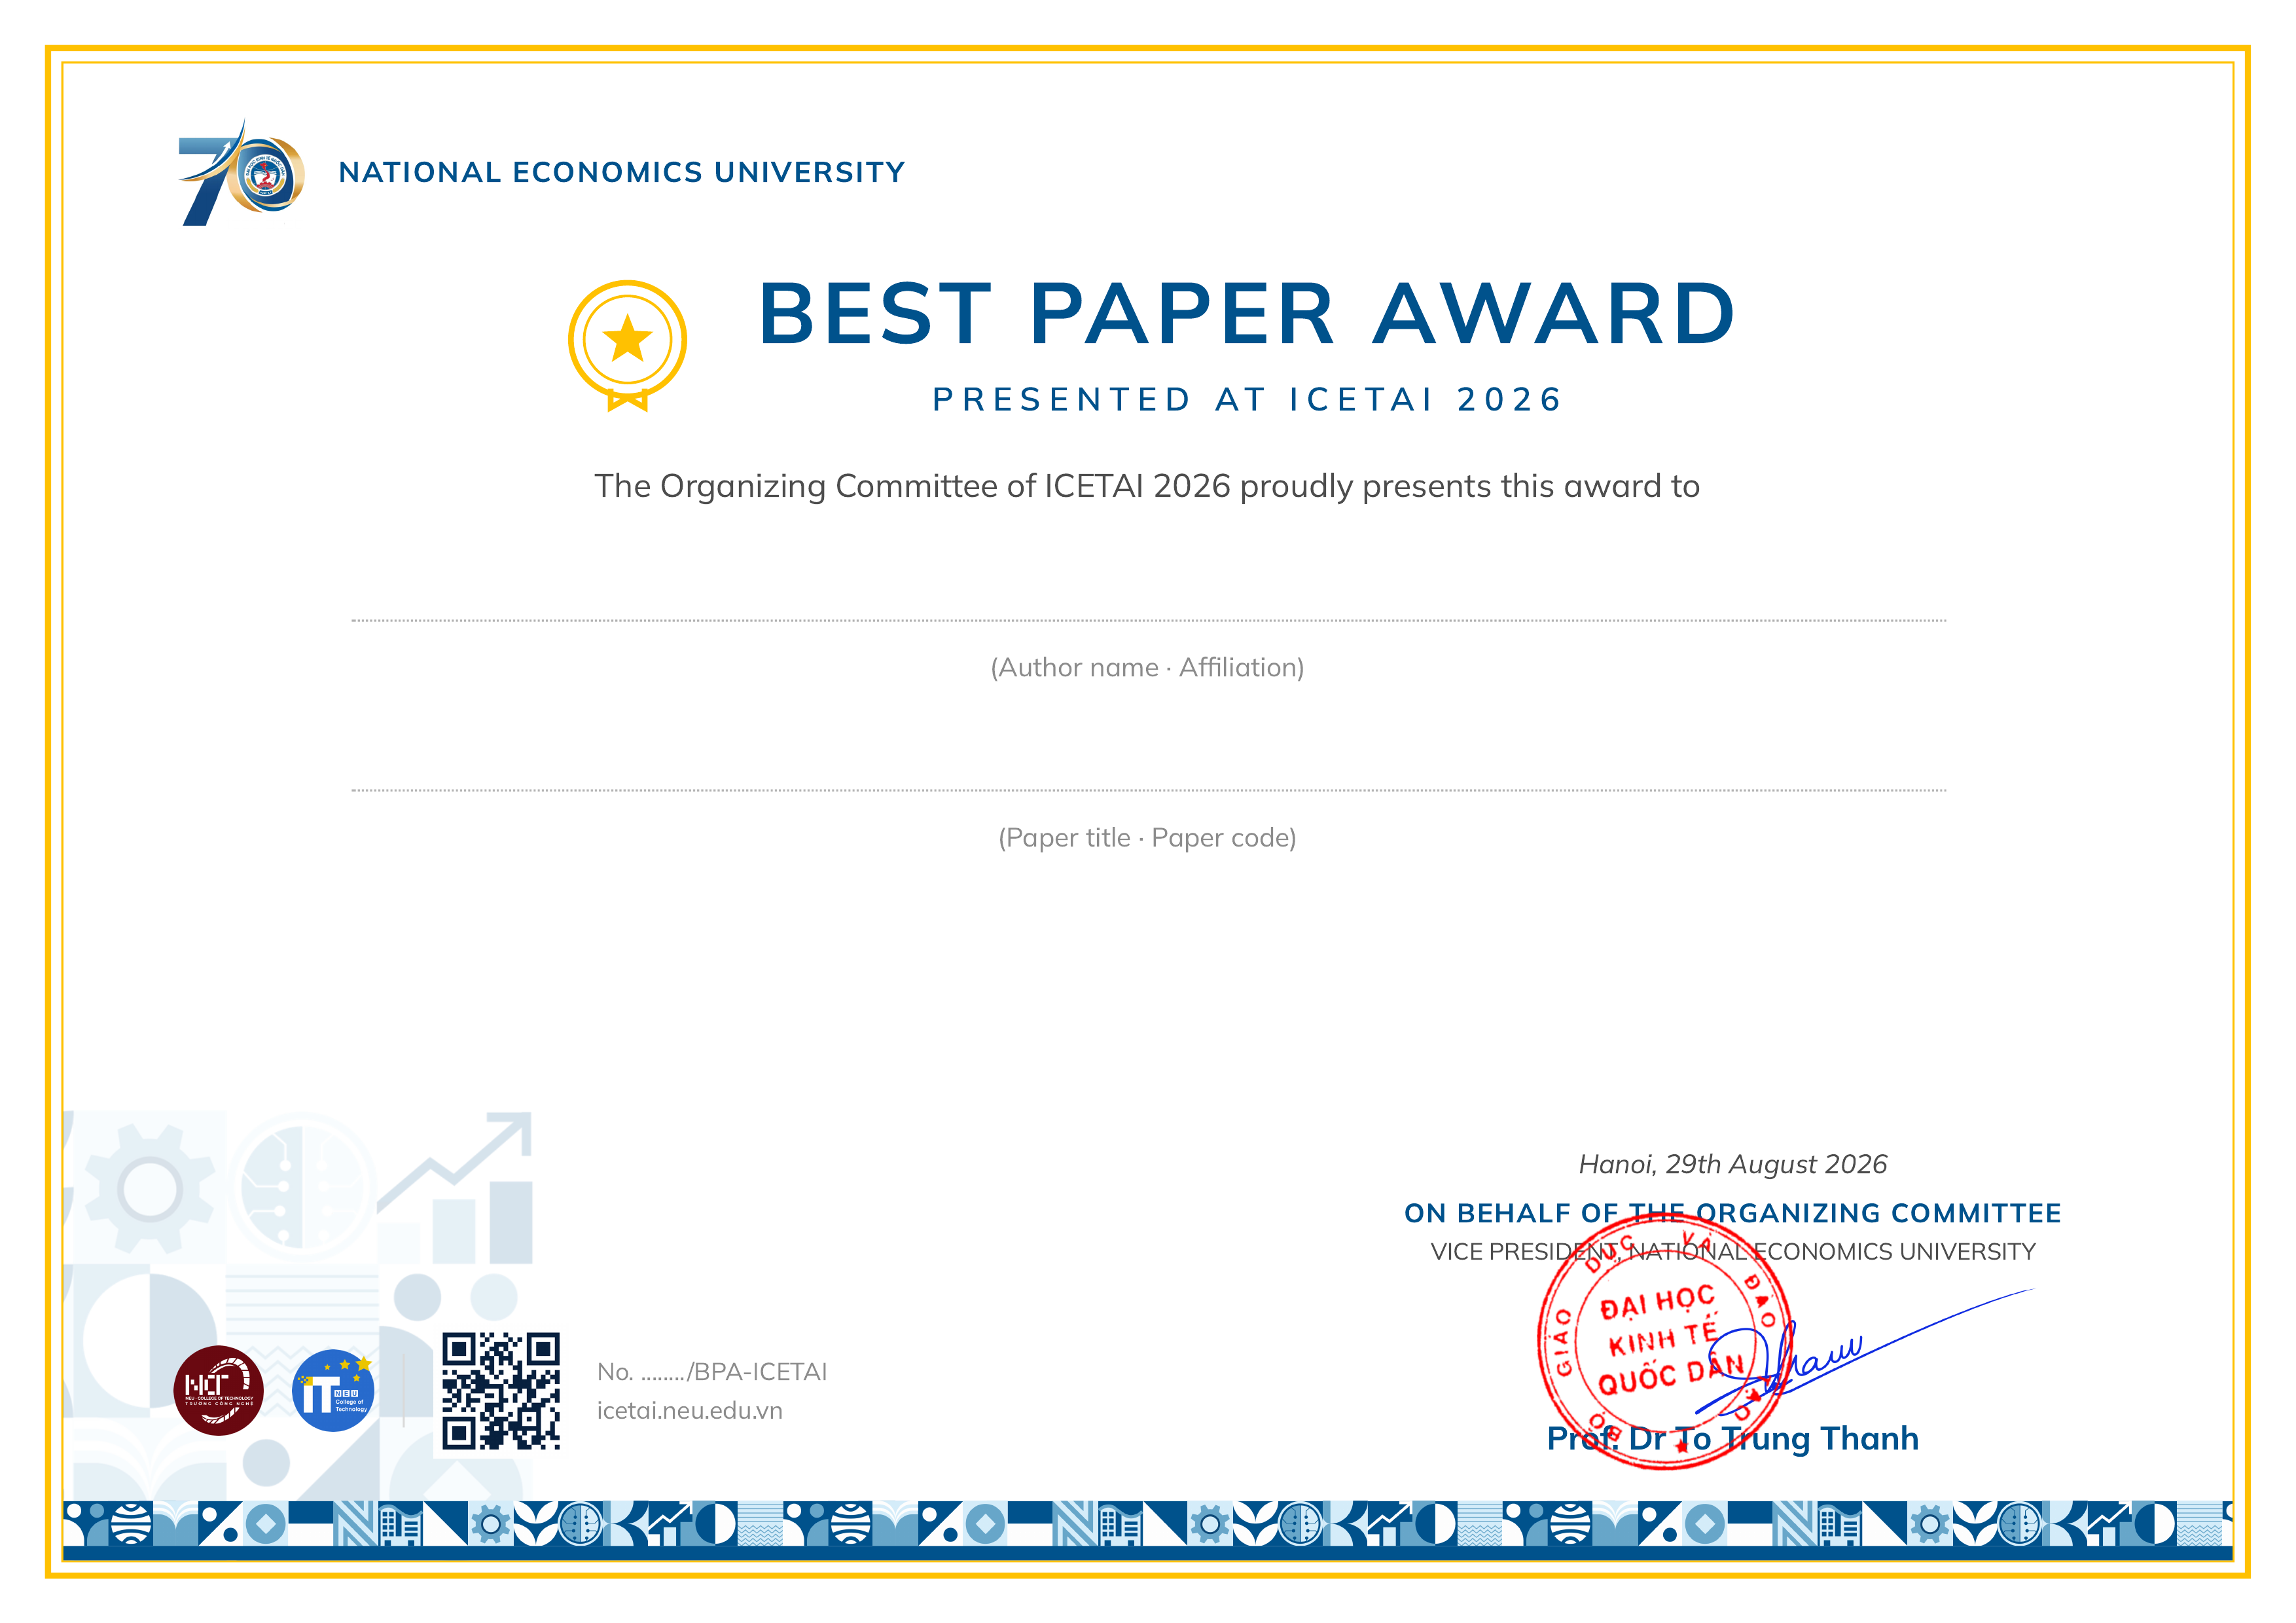Click the "NATIONAL ECONOMICS UNIVERSITY" header text
The width and height of the screenshot is (2296, 1623).
tap(621, 172)
